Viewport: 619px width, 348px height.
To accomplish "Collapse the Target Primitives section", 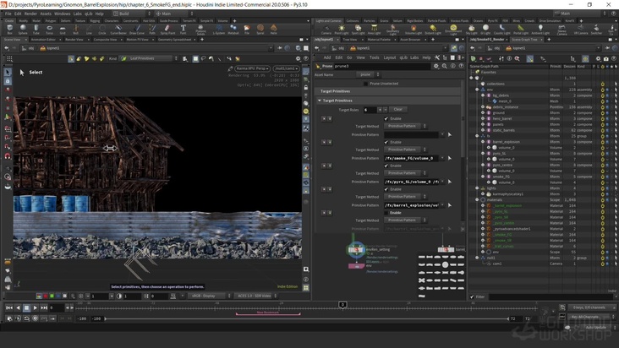I will (320, 101).
